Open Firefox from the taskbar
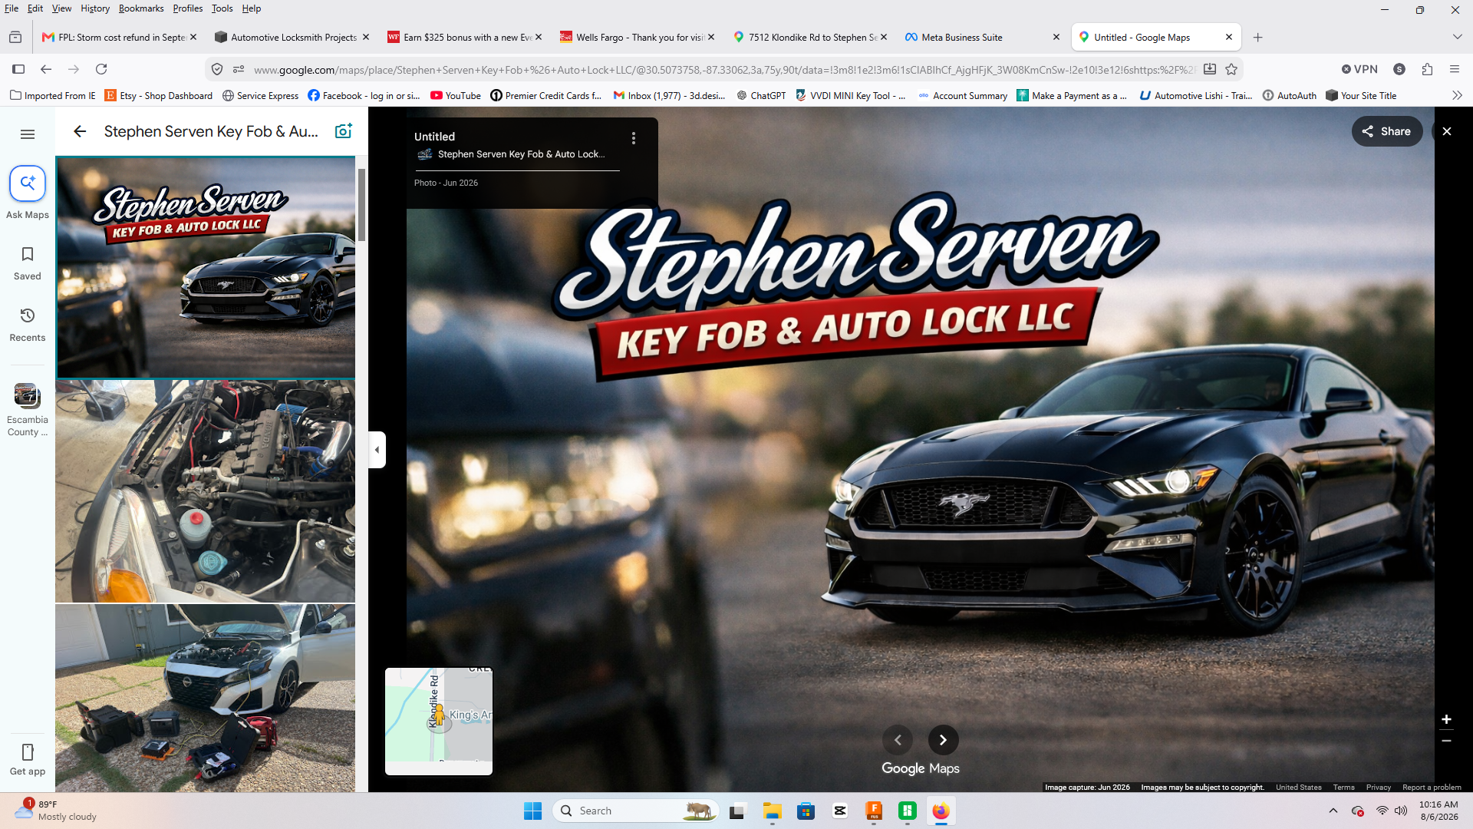The height and width of the screenshot is (829, 1473). click(x=941, y=811)
